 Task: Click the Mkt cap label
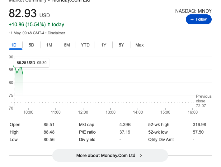point(87,125)
